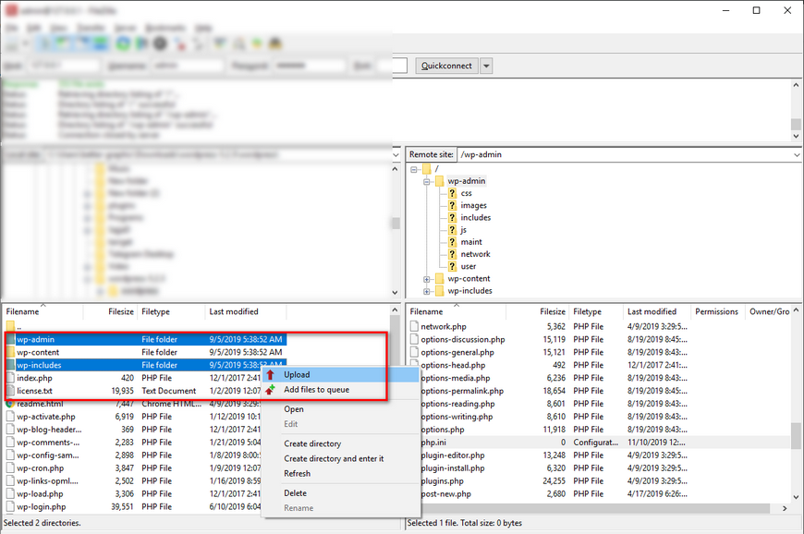Expand the remote wp-includes tree node
Screen dimensions: 804x534
click(x=427, y=292)
